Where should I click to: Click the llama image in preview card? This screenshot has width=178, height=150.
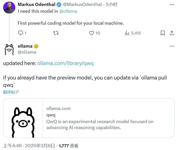(x=23, y=118)
